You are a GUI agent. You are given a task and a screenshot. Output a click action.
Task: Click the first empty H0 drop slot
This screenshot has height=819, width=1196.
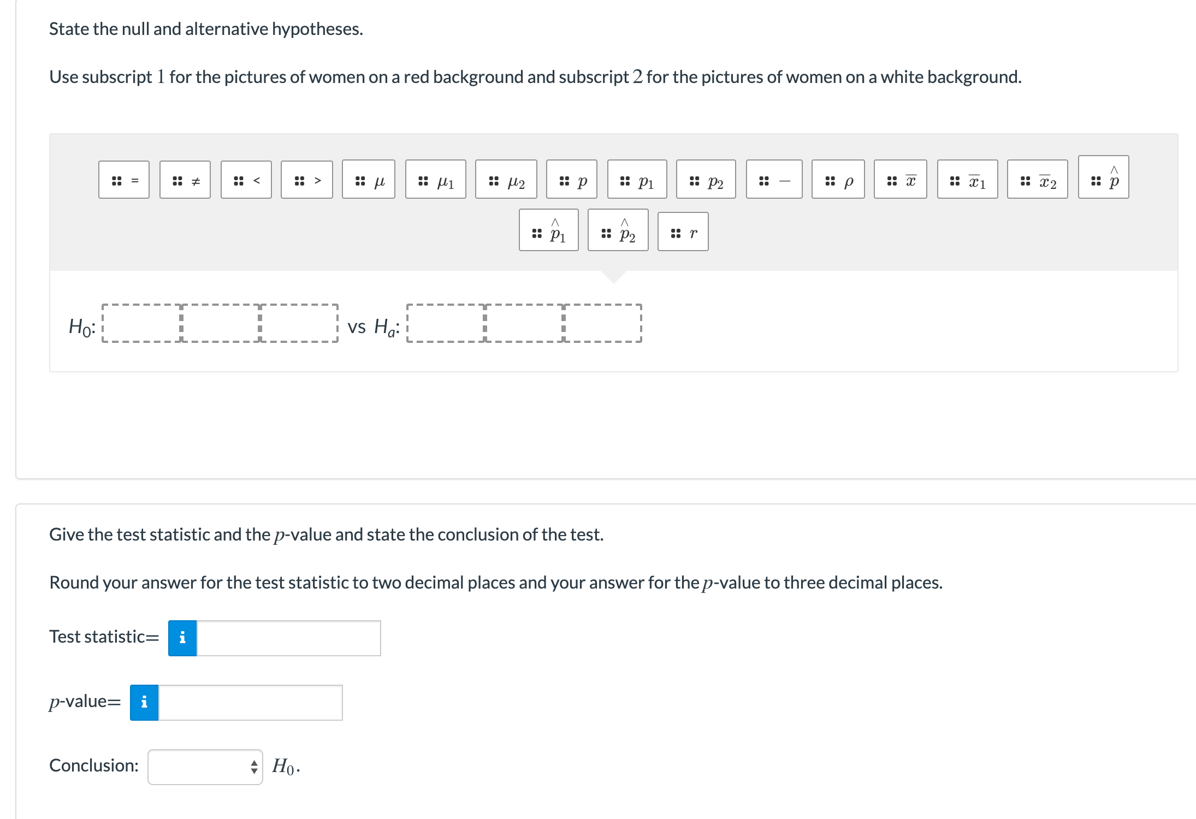point(142,323)
